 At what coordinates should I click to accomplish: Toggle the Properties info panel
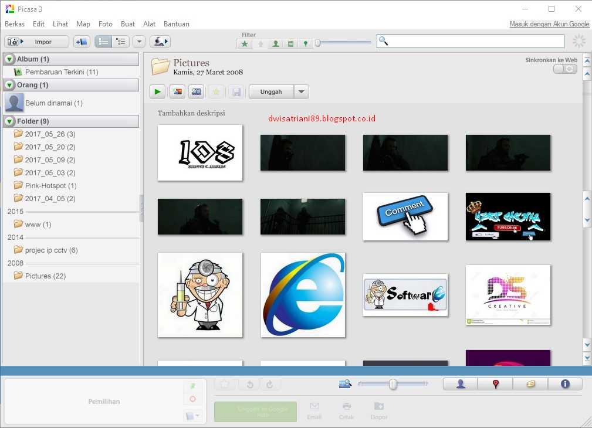click(565, 384)
